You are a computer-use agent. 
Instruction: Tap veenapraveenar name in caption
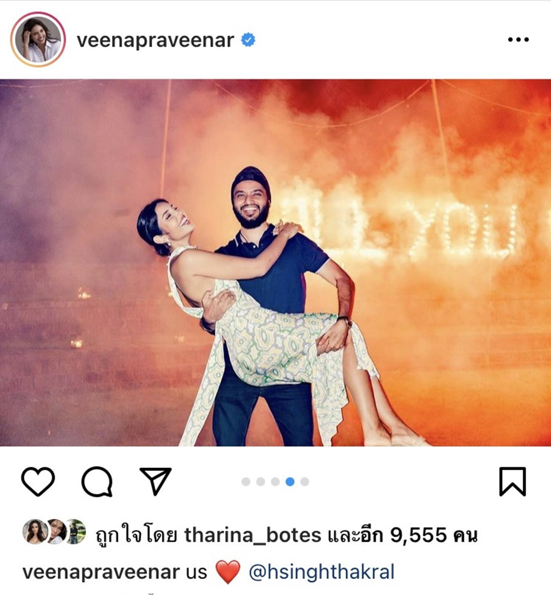pos(101,573)
